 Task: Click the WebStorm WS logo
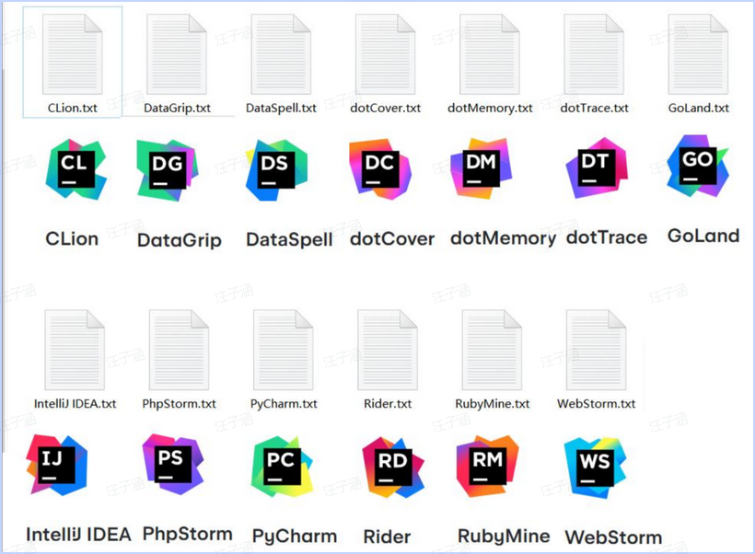(x=595, y=467)
